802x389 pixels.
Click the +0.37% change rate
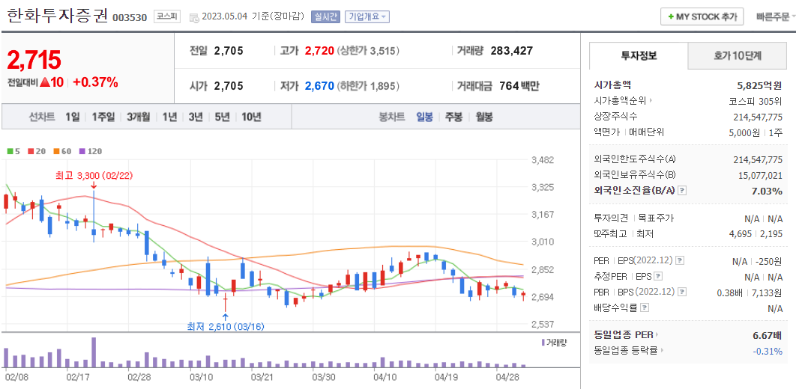(x=95, y=82)
